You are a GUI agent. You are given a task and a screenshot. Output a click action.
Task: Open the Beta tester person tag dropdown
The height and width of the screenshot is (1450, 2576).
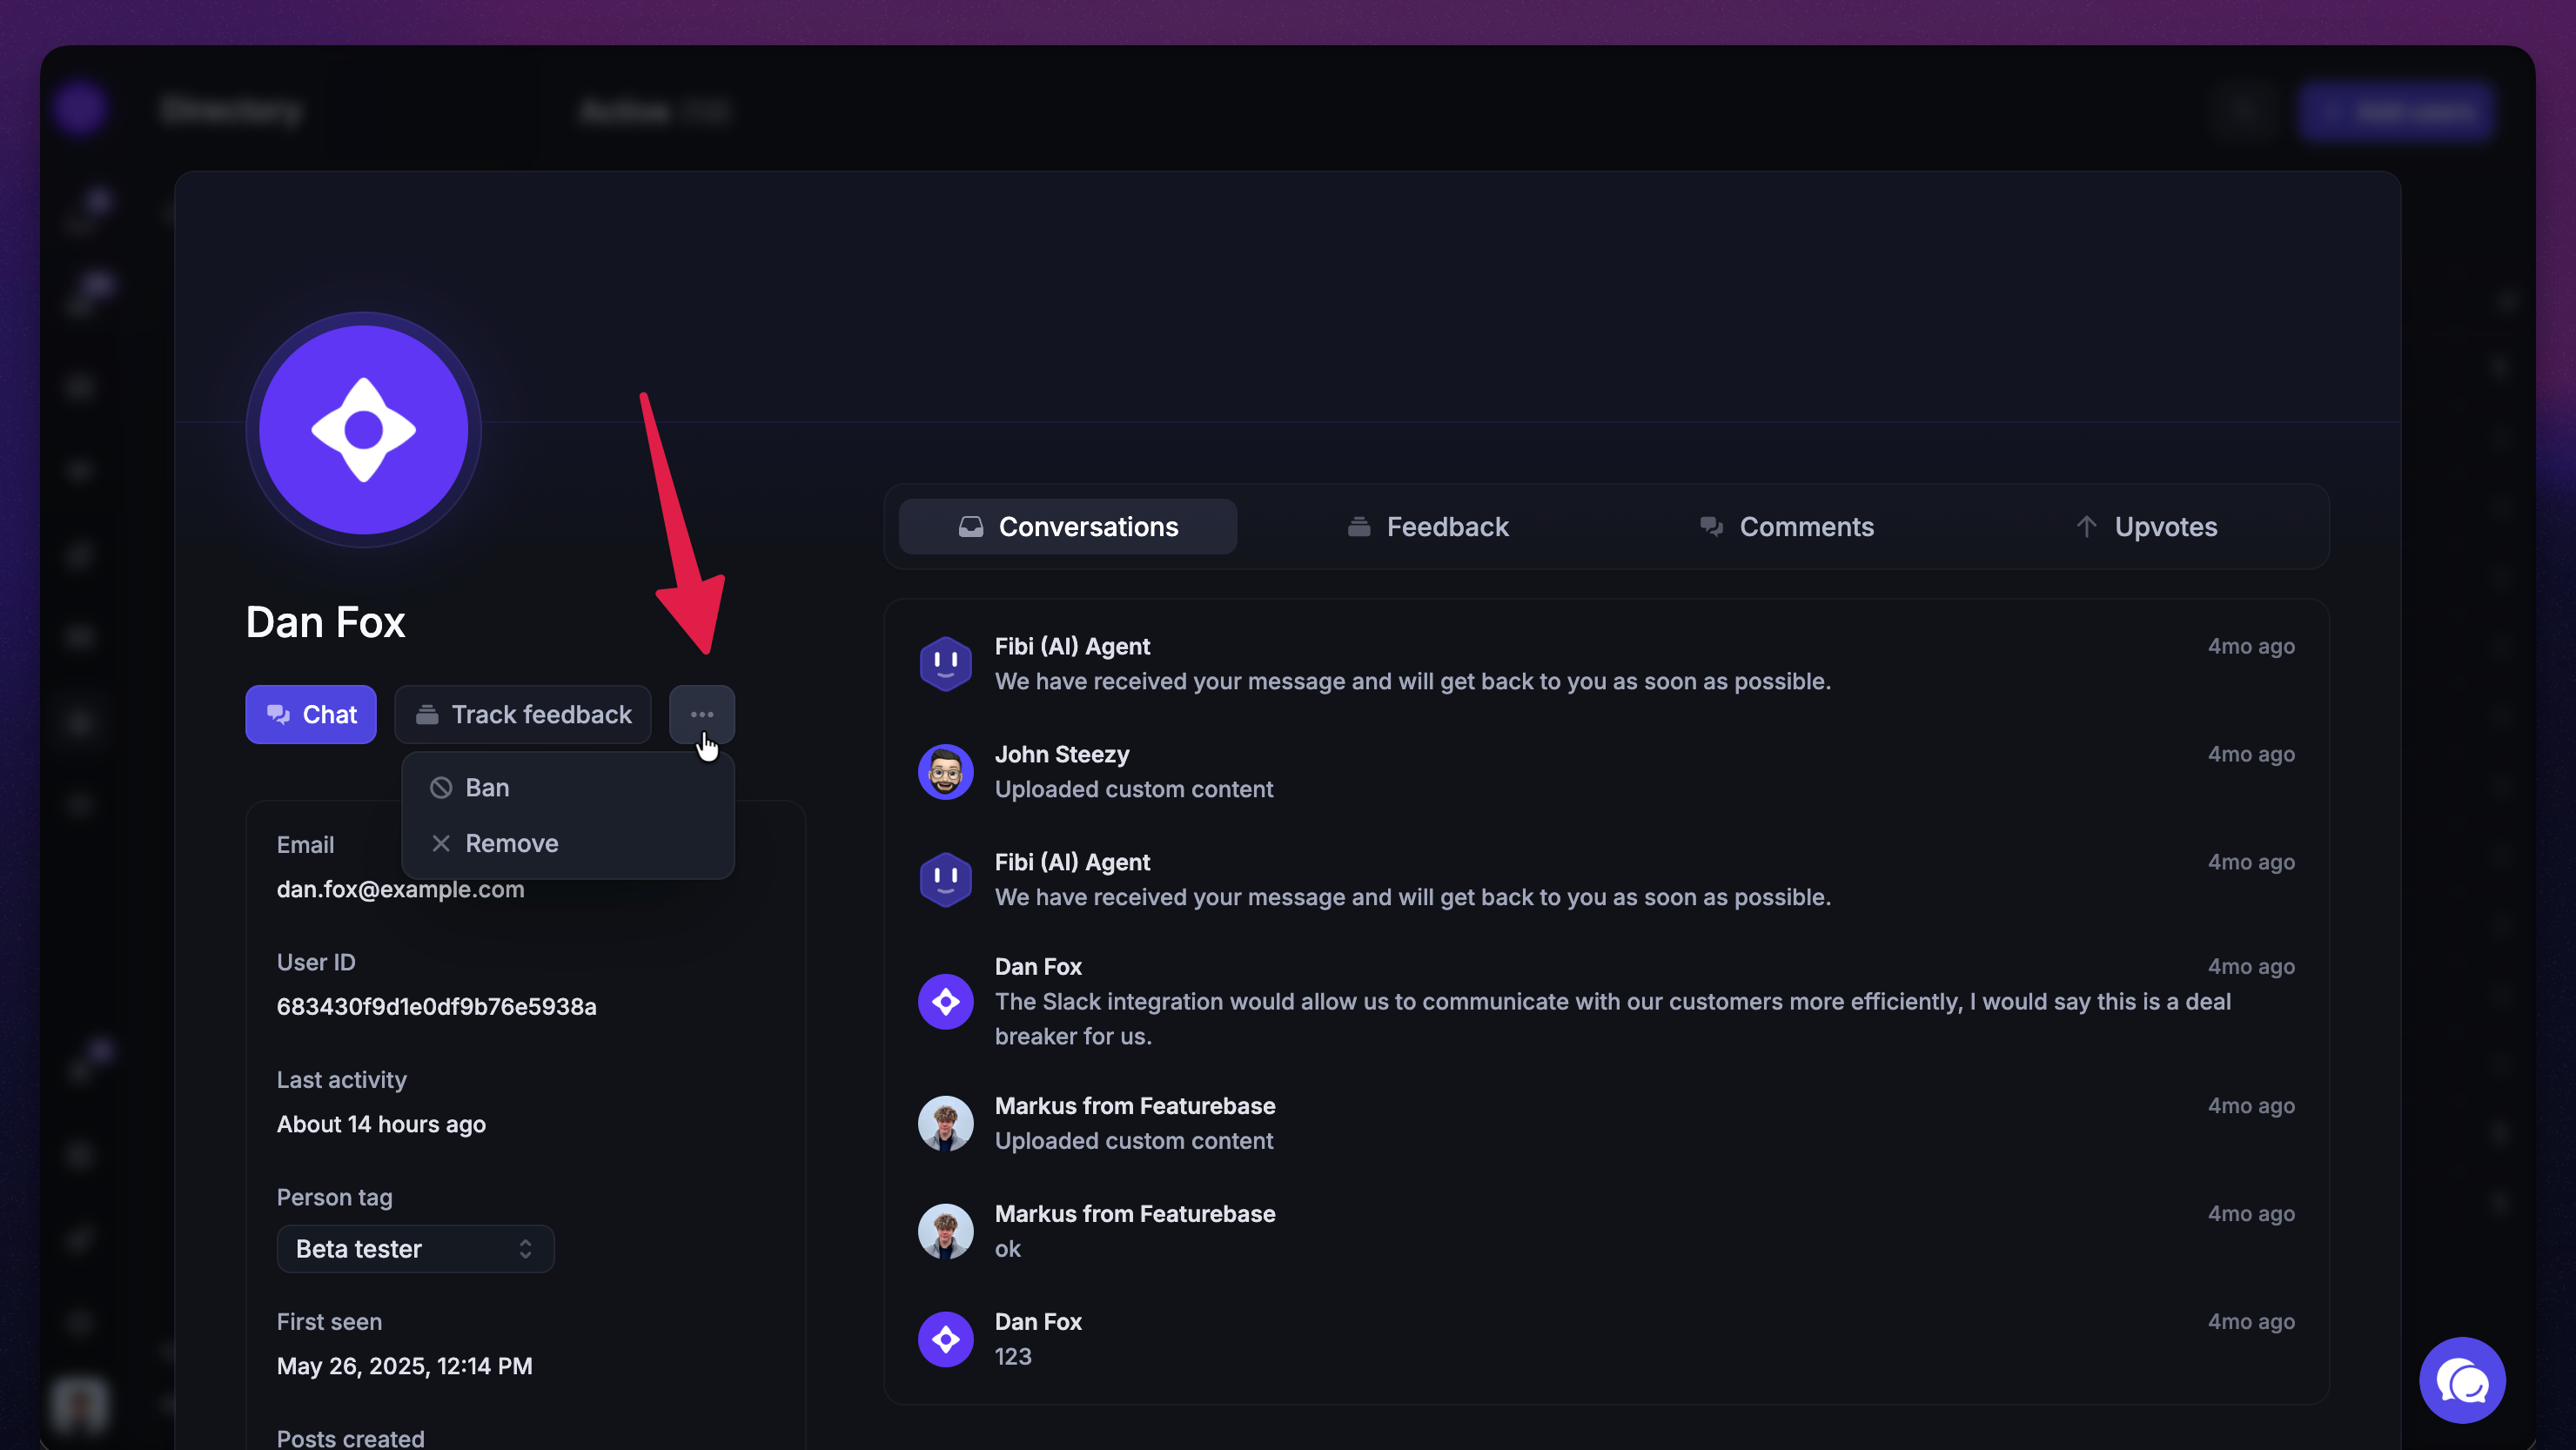(415, 1249)
